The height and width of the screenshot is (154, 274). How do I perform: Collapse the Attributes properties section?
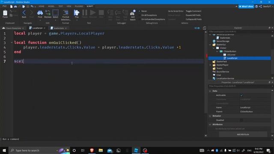[210, 124]
